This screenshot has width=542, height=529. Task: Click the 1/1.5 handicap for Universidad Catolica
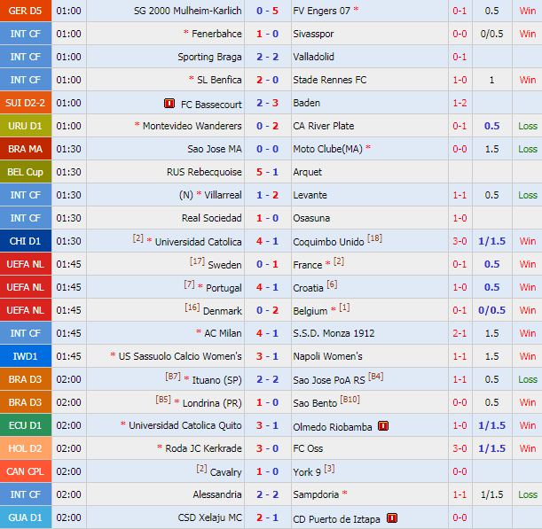click(491, 241)
